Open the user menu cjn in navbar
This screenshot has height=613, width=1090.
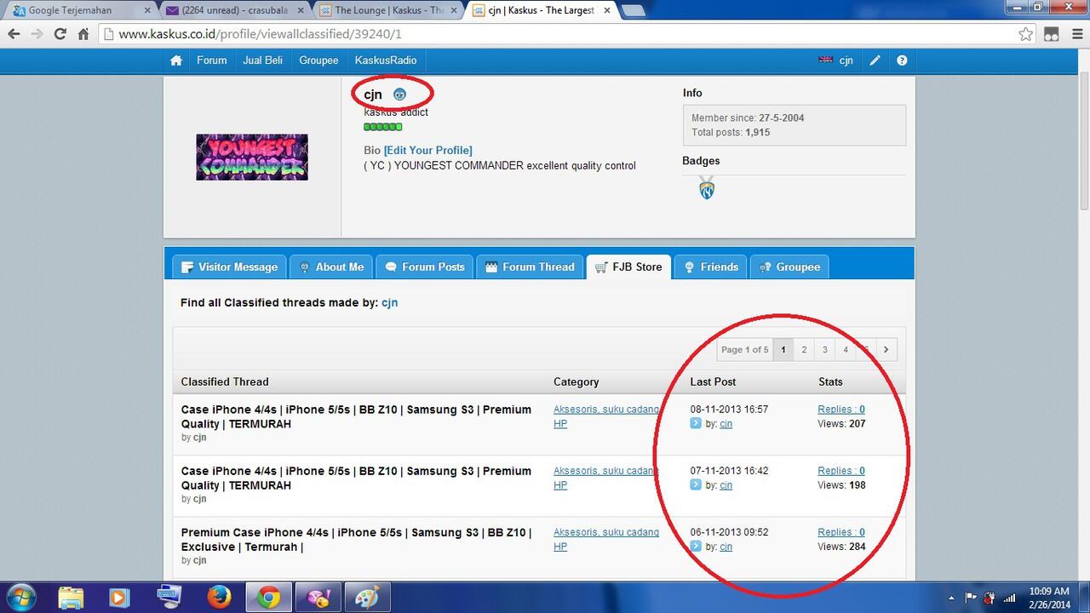[836, 60]
